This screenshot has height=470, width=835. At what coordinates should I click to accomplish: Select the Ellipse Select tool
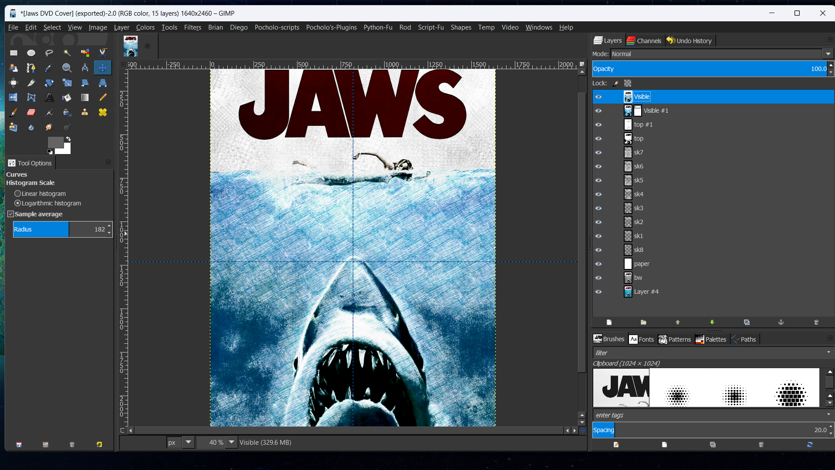(31, 53)
